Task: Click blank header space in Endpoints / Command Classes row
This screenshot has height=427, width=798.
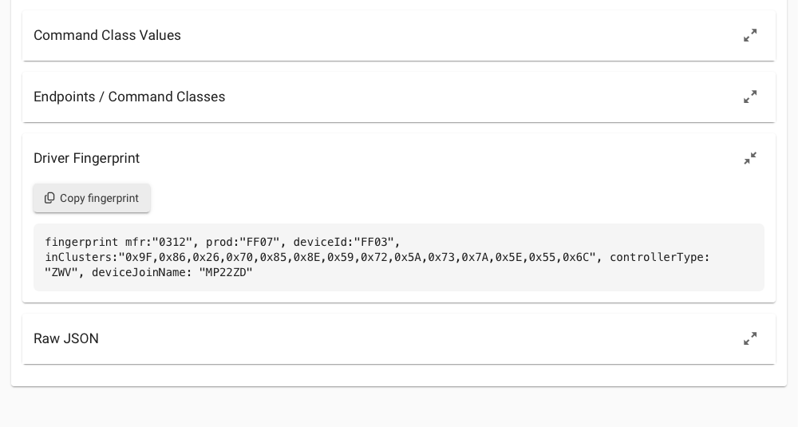Action: pyautogui.click(x=479, y=97)
